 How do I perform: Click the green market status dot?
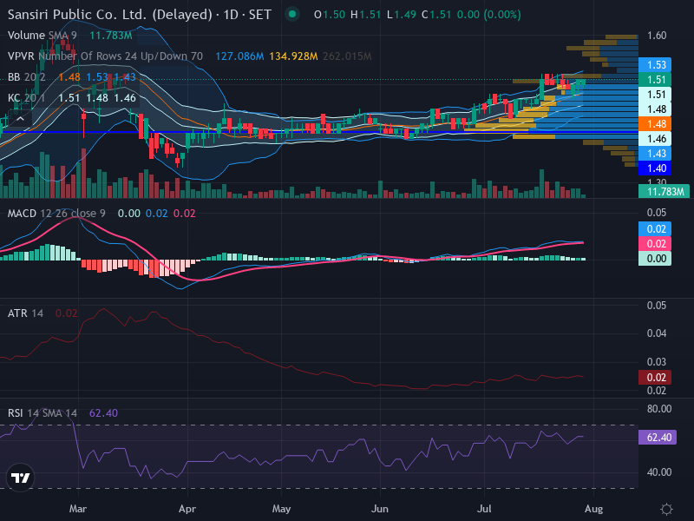click(x=291, y=14)
